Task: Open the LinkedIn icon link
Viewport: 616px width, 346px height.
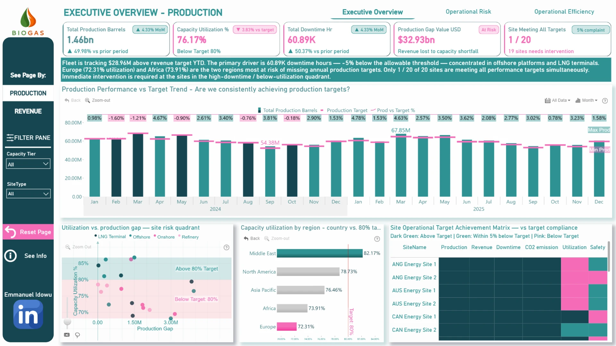Action: click(x=28, y=315)
